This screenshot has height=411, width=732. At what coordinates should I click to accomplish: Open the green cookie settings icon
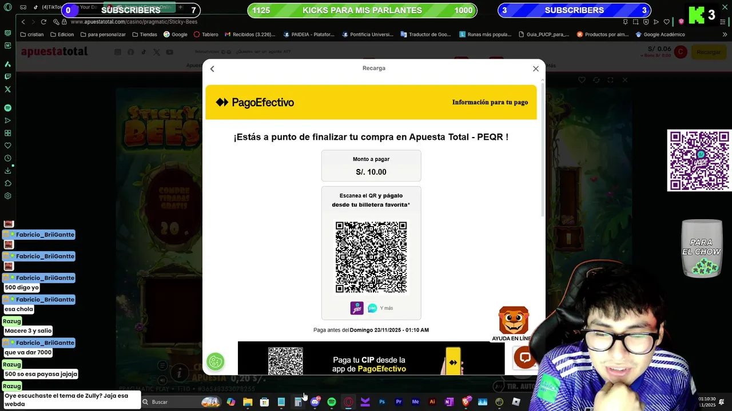(216, 361)
